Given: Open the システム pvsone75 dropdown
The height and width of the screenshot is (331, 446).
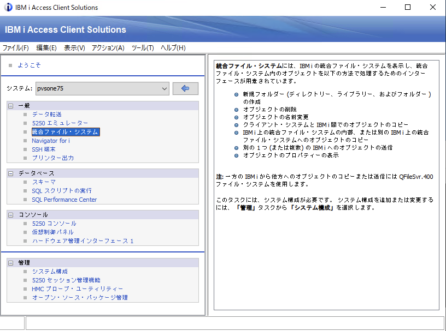Looking at the screenshot, I should (102, 88).
